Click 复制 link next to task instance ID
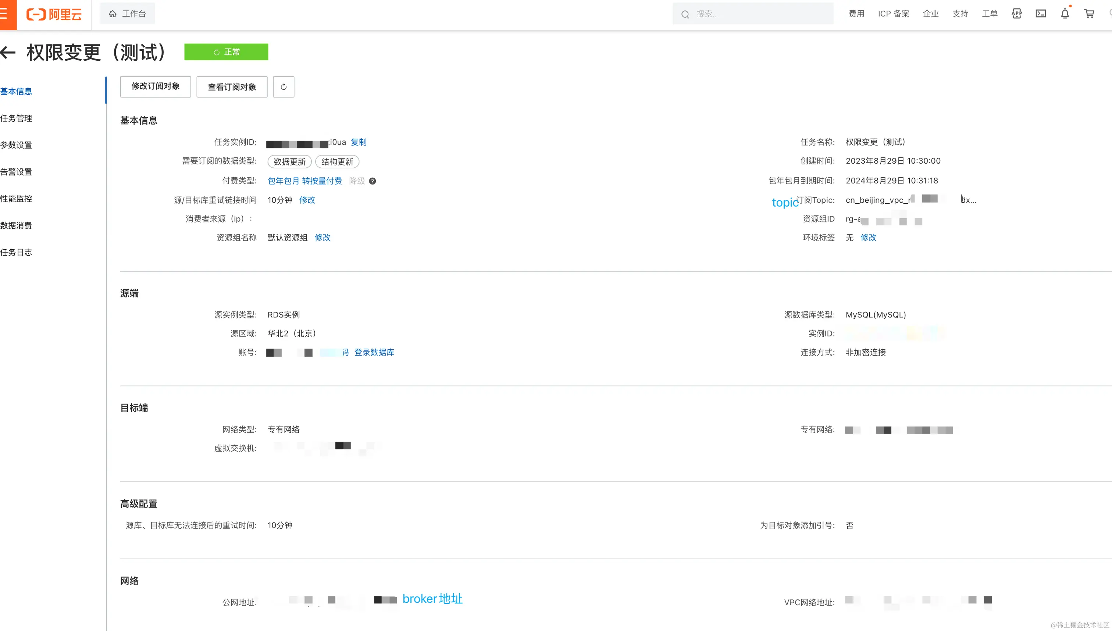 click(x=359, y=142)
